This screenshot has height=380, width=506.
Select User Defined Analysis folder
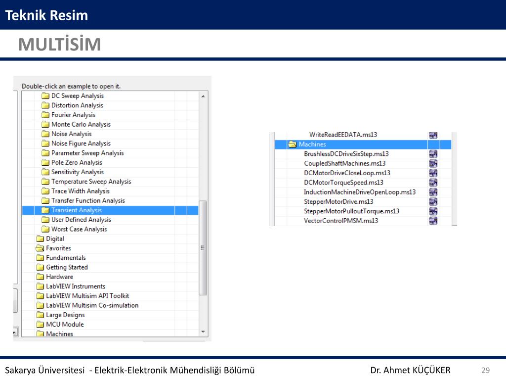82,220
